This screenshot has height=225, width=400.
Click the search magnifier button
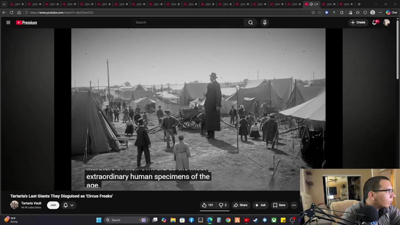click(251, 22)
